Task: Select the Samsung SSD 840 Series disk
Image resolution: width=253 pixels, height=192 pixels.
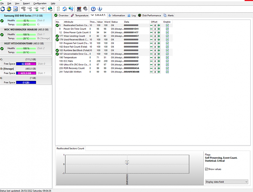Action: click(x=26, y=20)
